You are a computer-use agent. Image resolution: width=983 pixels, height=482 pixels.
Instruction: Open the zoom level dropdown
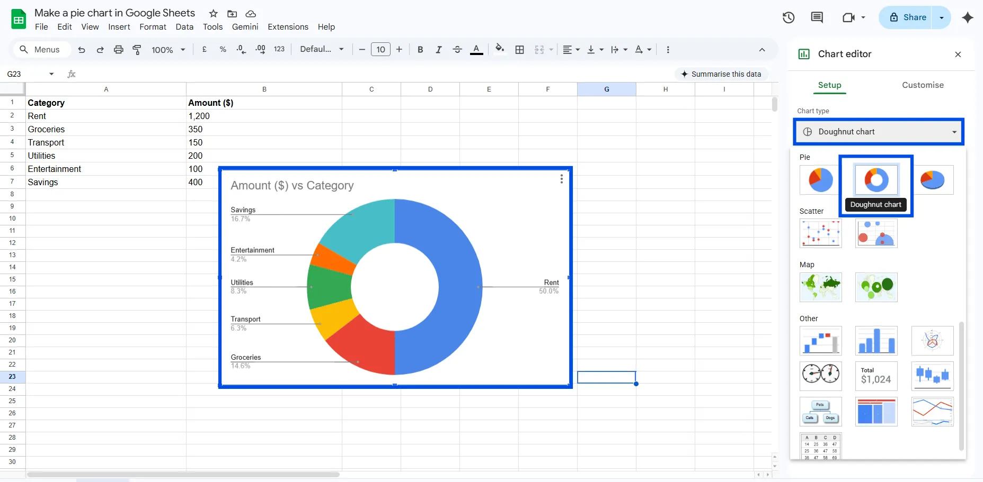click(x=167, y=49)
